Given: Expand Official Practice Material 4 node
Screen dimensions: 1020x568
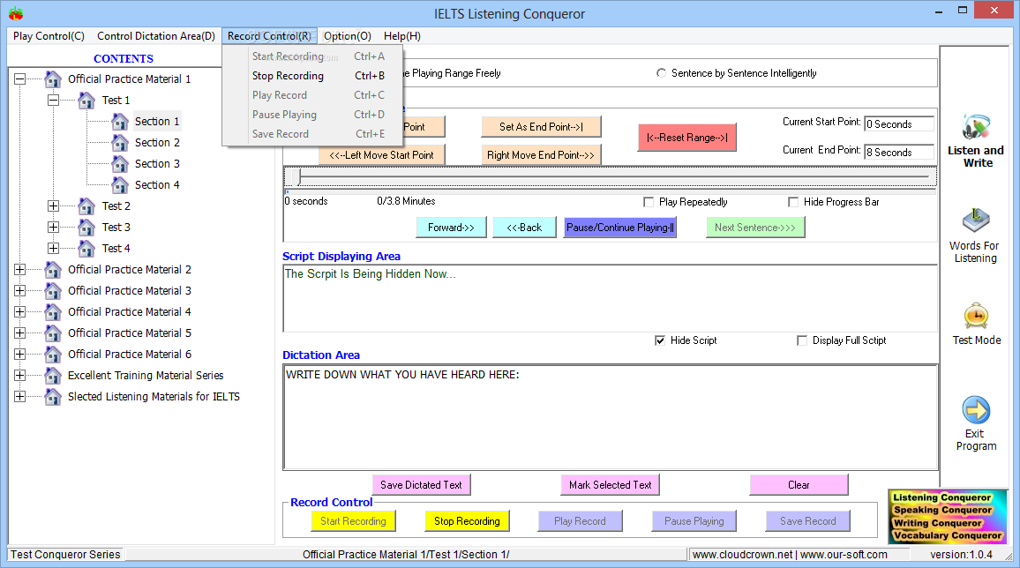Looking at the screenshot, I should [x=20, y=312].
